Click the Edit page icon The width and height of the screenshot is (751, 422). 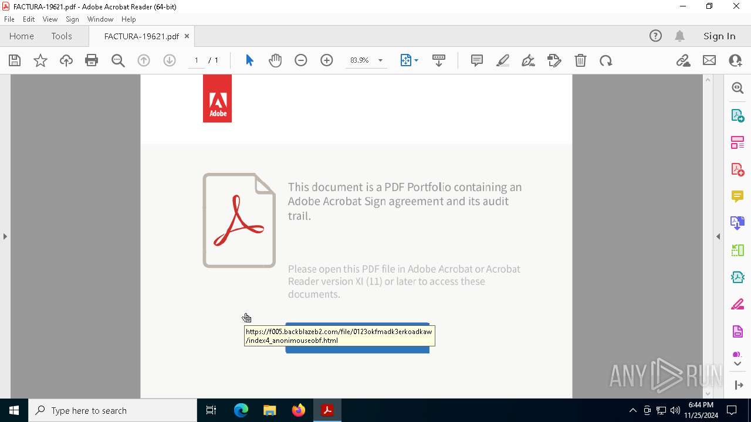tap(554, 60)
